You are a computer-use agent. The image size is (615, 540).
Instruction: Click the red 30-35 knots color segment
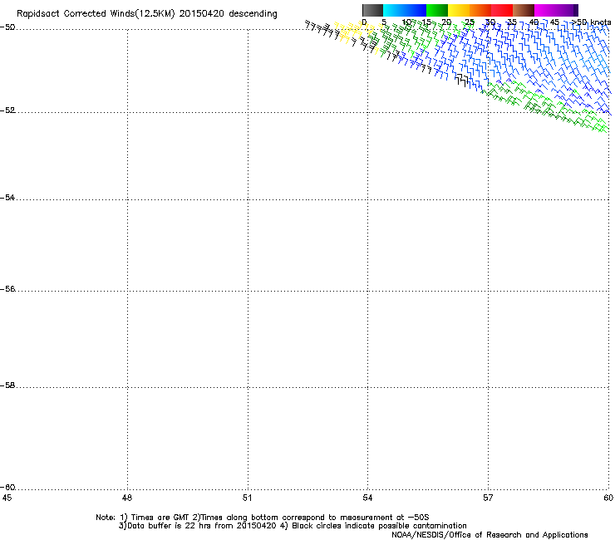[x=502, y=10]
